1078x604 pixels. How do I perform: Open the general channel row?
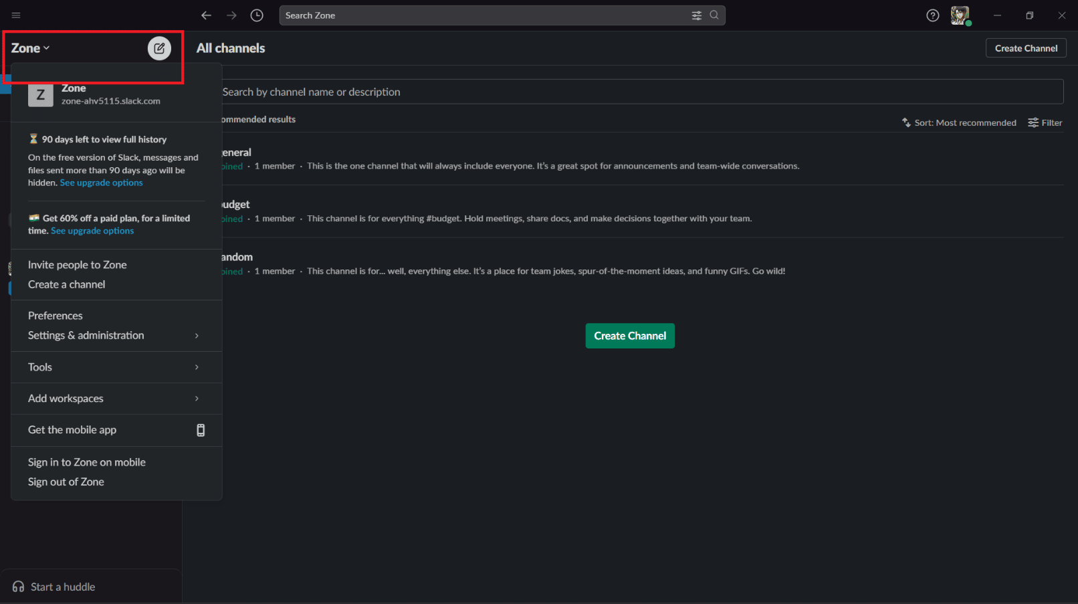pyautogui.click(x=641, y=159)
